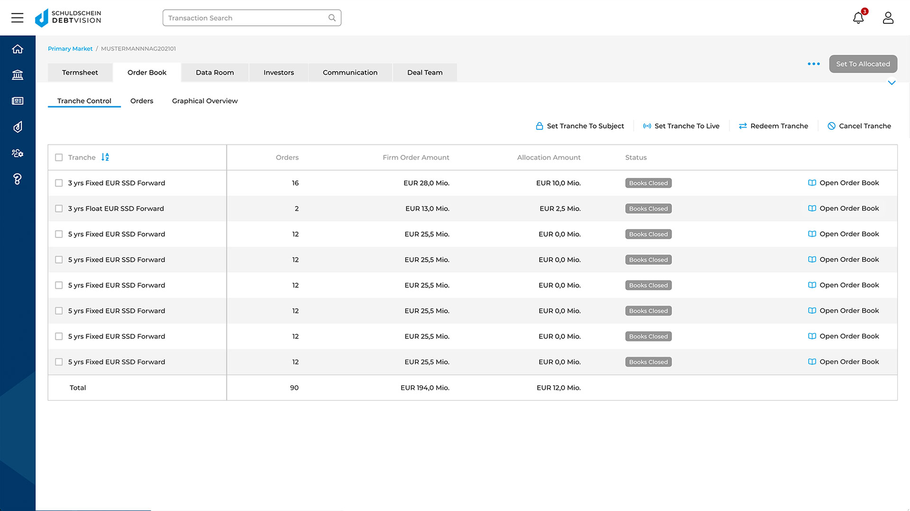Click the home icon in sidebar

(18, 49)
